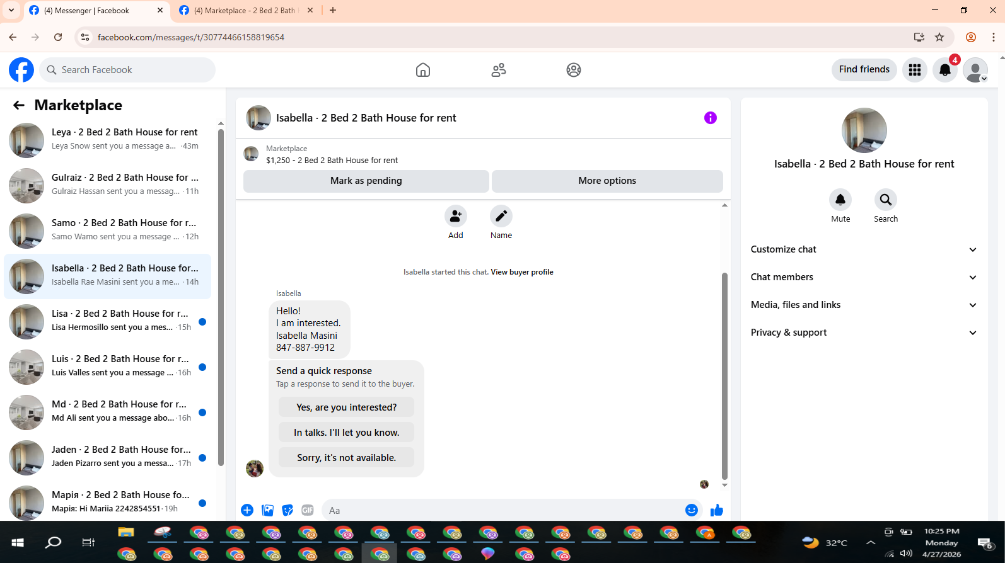Click the message thread vertical scrollbar

coord(724,376)
